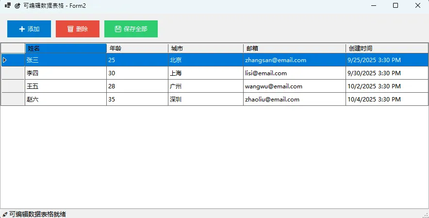Select the 王五 name cell
This screenshot has height=218, width=429.
pyautogui.click(x=66, y=86)
